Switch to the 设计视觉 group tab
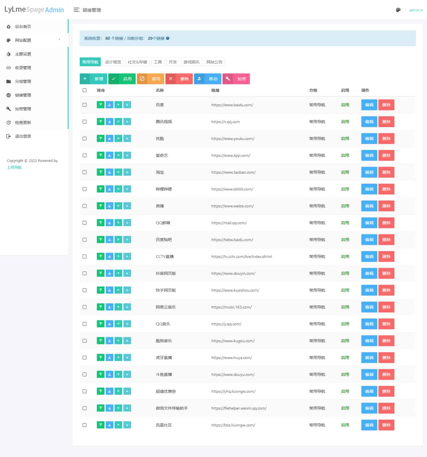Viewport: 427px width, 457px height. click(x=113, y=62)
